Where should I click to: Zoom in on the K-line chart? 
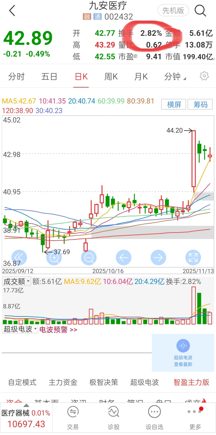[x=54, y=258]
